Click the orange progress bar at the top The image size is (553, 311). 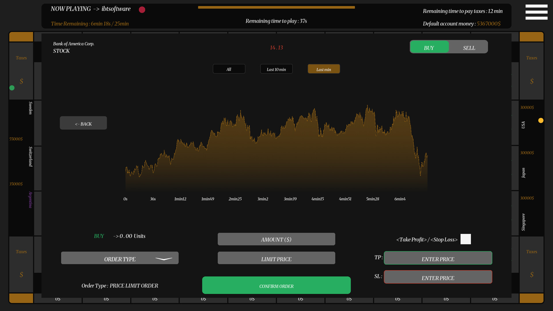[x=276, y=7]
